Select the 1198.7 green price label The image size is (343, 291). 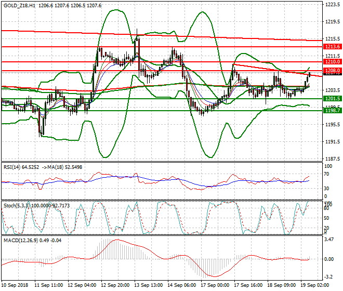coord(332,111)
